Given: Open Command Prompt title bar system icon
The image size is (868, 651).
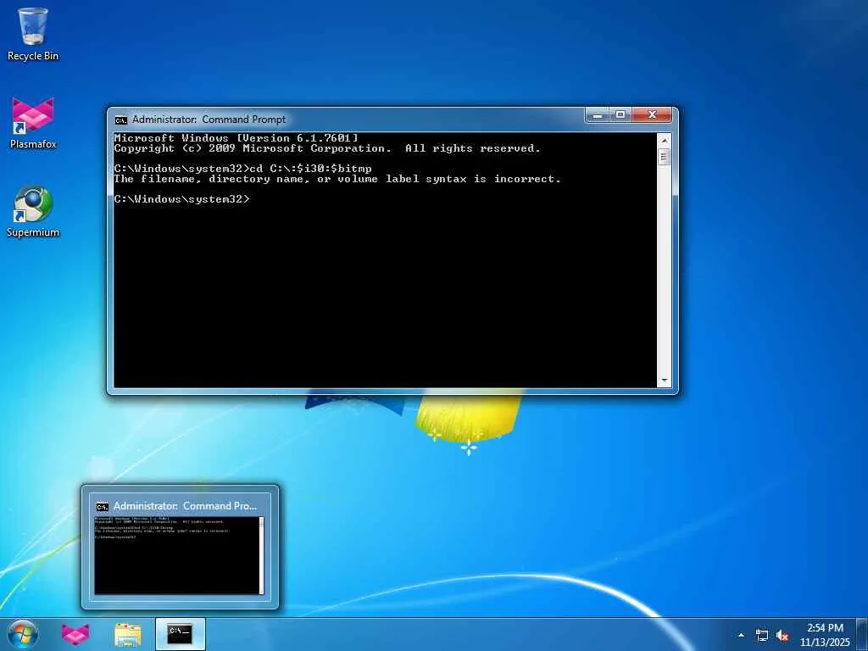Looking at the screenshot, I should [120, 120].
